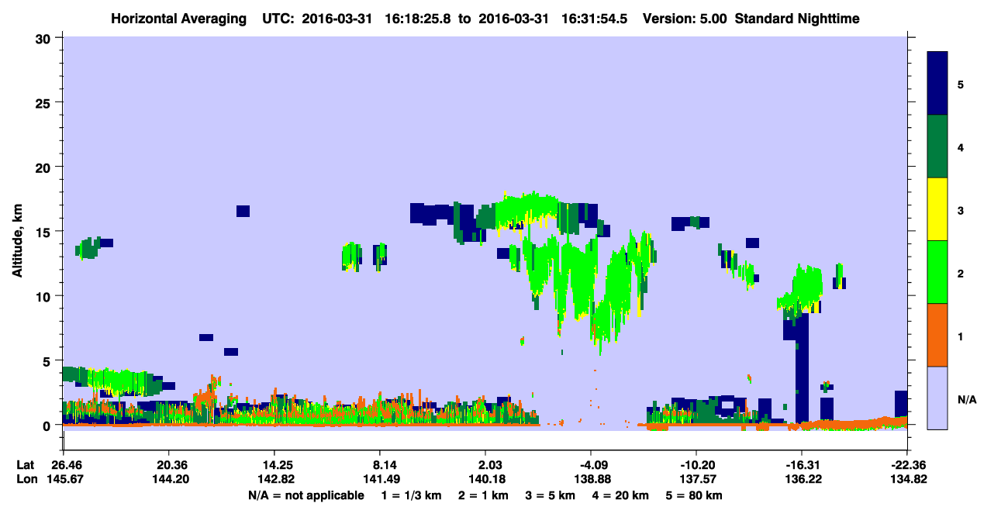Click the y-axis tick label 15

point(45,232)
